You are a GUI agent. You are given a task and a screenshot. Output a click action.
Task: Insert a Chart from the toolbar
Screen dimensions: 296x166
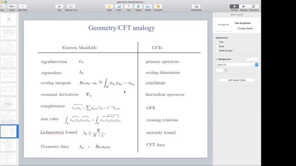[119, 6]
